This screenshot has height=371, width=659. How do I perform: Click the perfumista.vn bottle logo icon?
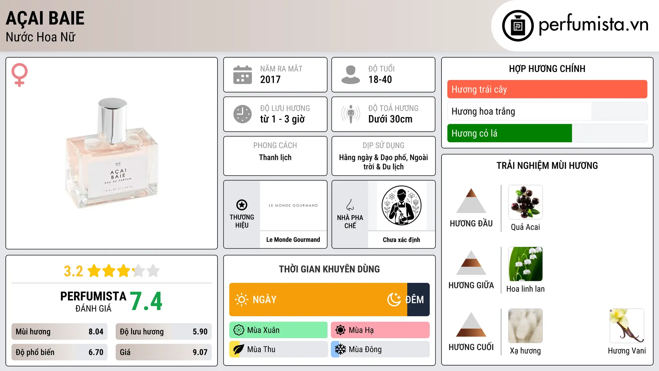click(x=518, y=26)
